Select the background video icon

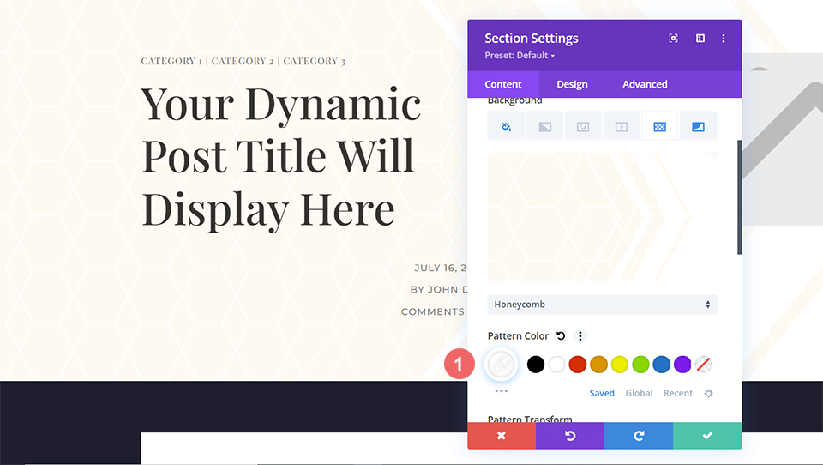622,126
